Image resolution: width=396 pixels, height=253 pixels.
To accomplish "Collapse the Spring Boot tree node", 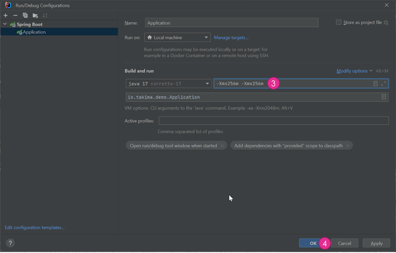I will (x=5, y=24).
